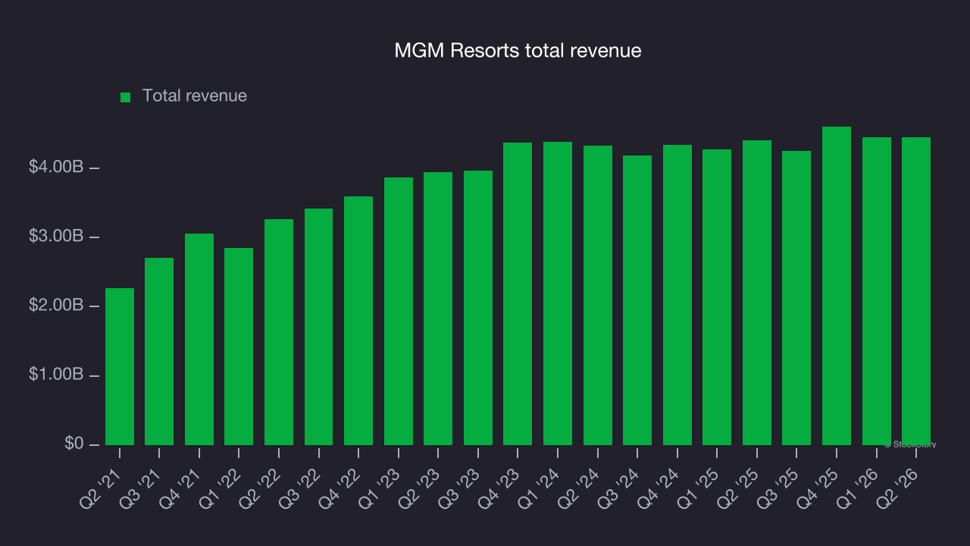Click the 'Total revenue' legend label
970x546 pixels.
click(195, 96)
